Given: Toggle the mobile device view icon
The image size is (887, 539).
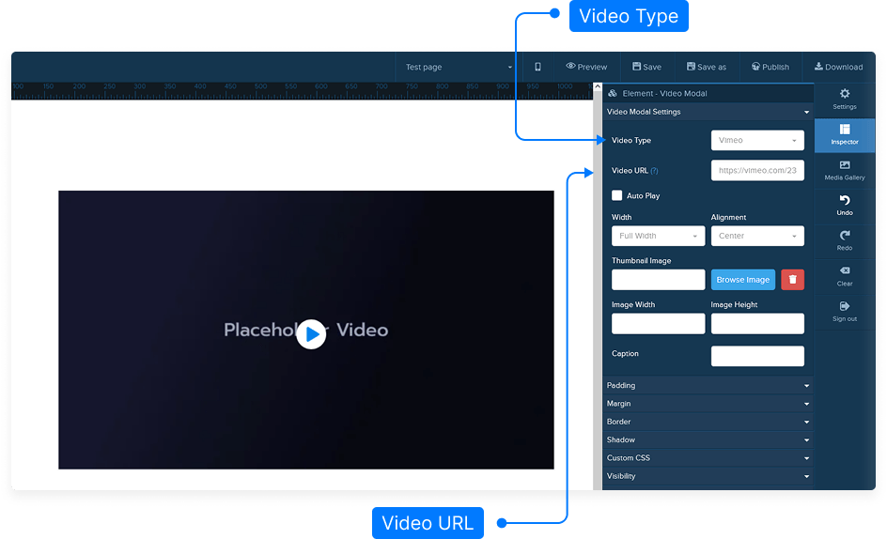Looking at the screenshot, I should 537,67.
